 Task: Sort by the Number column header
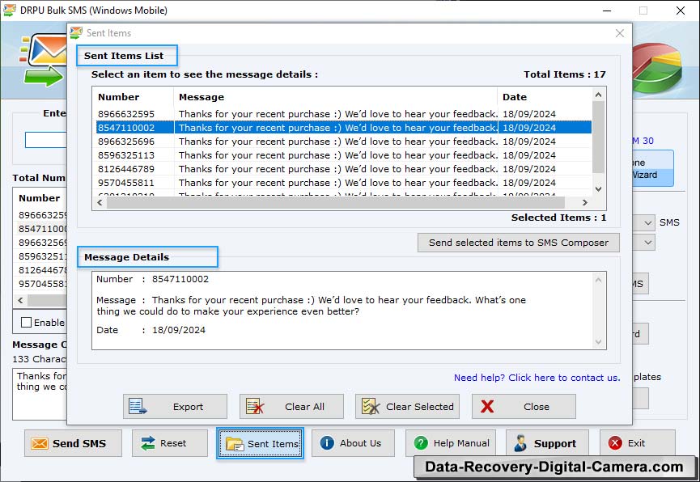[x=134, y=97]
